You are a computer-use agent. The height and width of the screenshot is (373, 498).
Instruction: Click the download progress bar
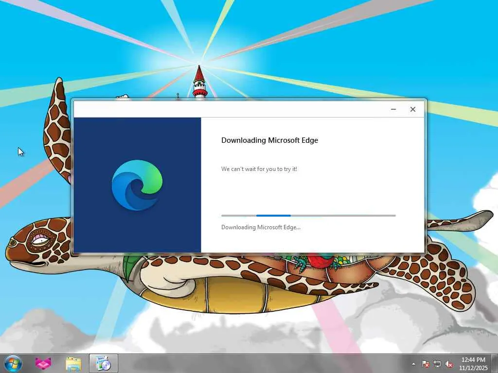coord(308,216)
